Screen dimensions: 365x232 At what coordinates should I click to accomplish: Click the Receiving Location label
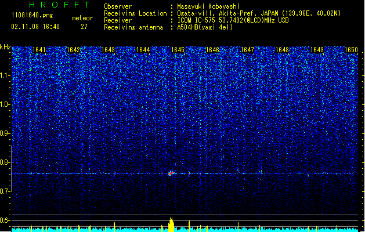[135, 13]
